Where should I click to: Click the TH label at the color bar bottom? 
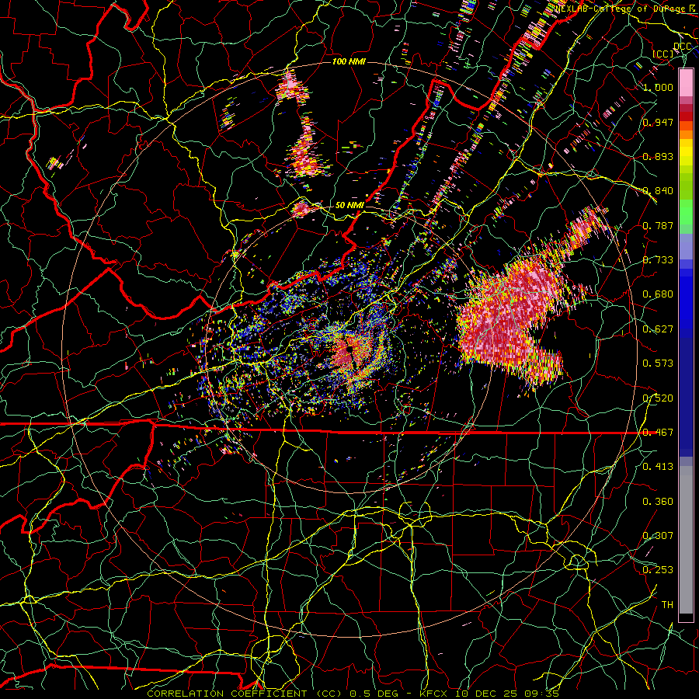(667, 605)
